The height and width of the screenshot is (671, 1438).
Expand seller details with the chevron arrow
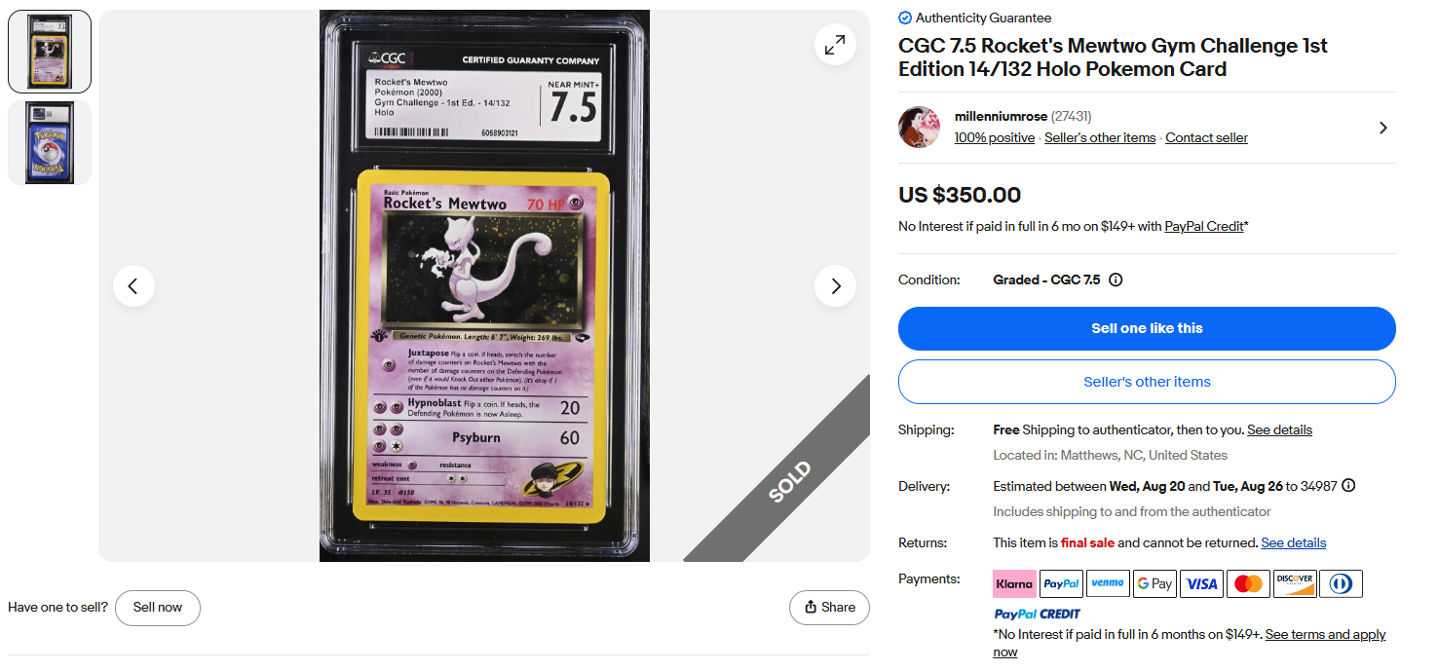[1383, 128]
